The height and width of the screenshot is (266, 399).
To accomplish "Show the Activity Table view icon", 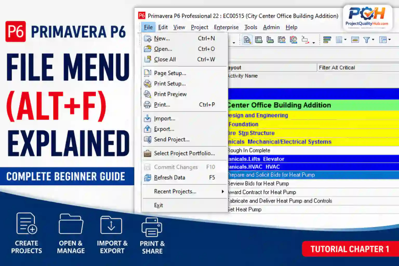I will point(259,40).
